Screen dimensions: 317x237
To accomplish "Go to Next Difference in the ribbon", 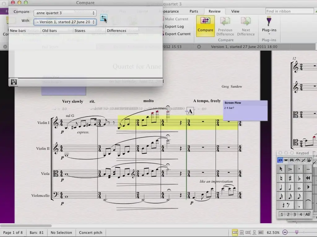I will (246, 27).
